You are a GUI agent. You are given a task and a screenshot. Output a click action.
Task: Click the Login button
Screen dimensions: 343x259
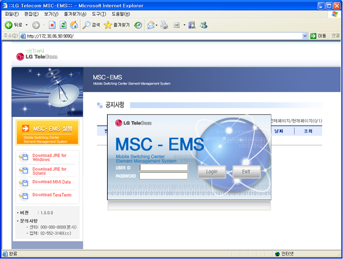coord(212,172)
